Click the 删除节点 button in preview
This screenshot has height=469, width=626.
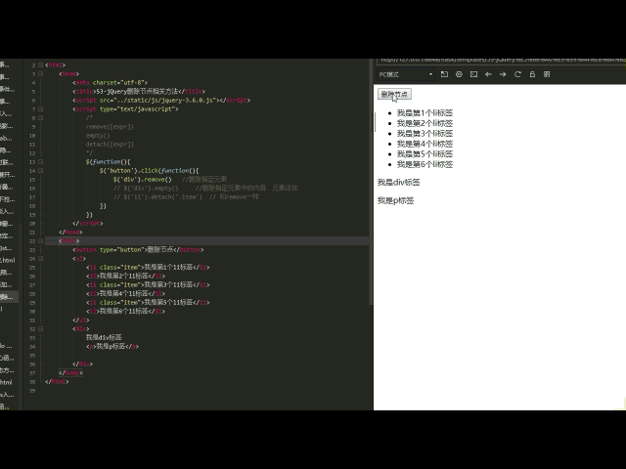click(x=394, y=94)
